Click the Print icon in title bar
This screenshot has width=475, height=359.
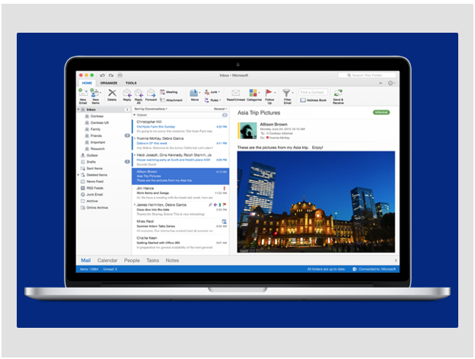[x=120, y=75]
